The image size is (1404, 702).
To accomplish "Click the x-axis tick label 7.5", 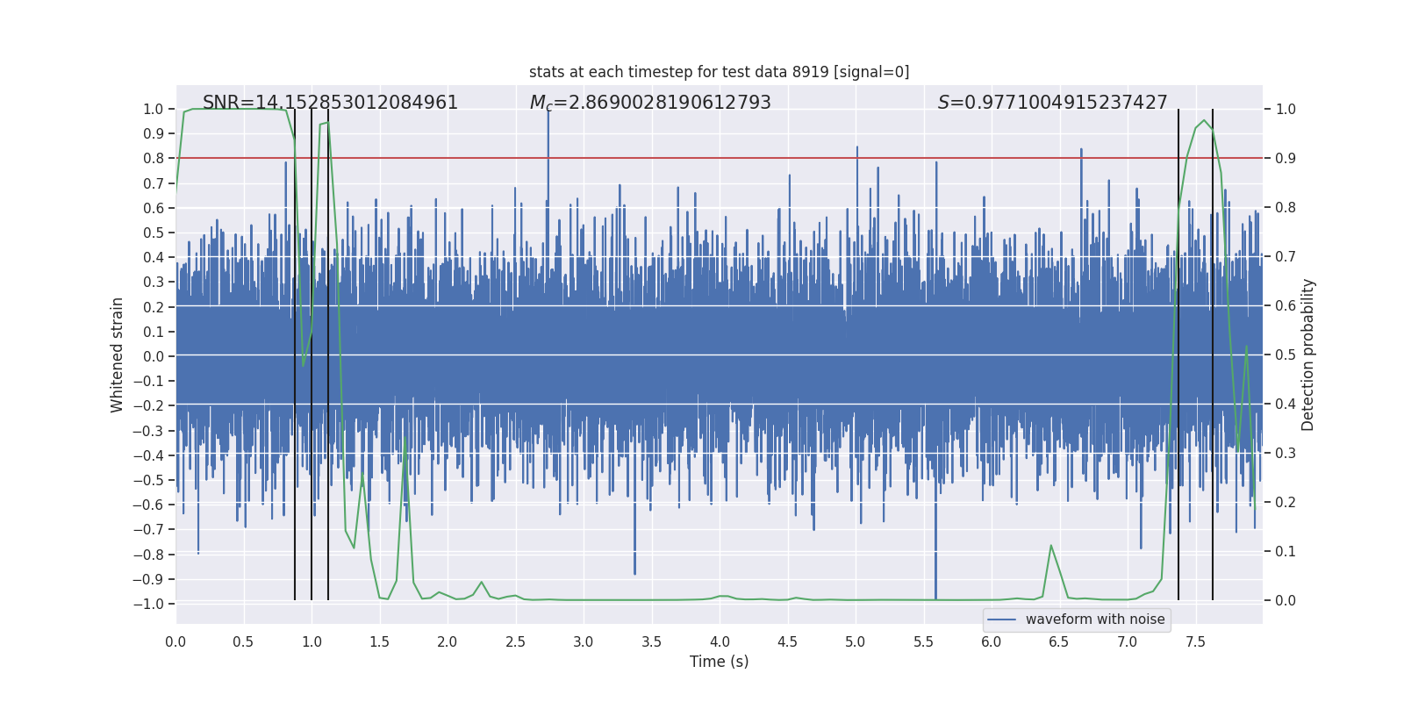I will pos(1195,642).
